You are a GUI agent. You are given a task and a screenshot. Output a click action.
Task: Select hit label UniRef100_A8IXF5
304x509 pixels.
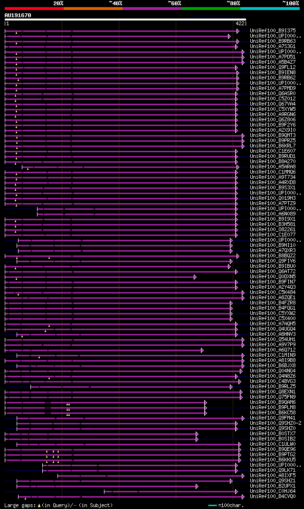(273, 475)
